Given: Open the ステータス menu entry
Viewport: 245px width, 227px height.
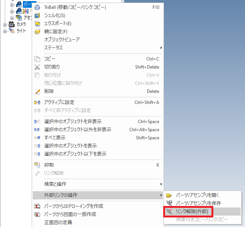Looking at the screenshot, I should [x=98, y=48].
